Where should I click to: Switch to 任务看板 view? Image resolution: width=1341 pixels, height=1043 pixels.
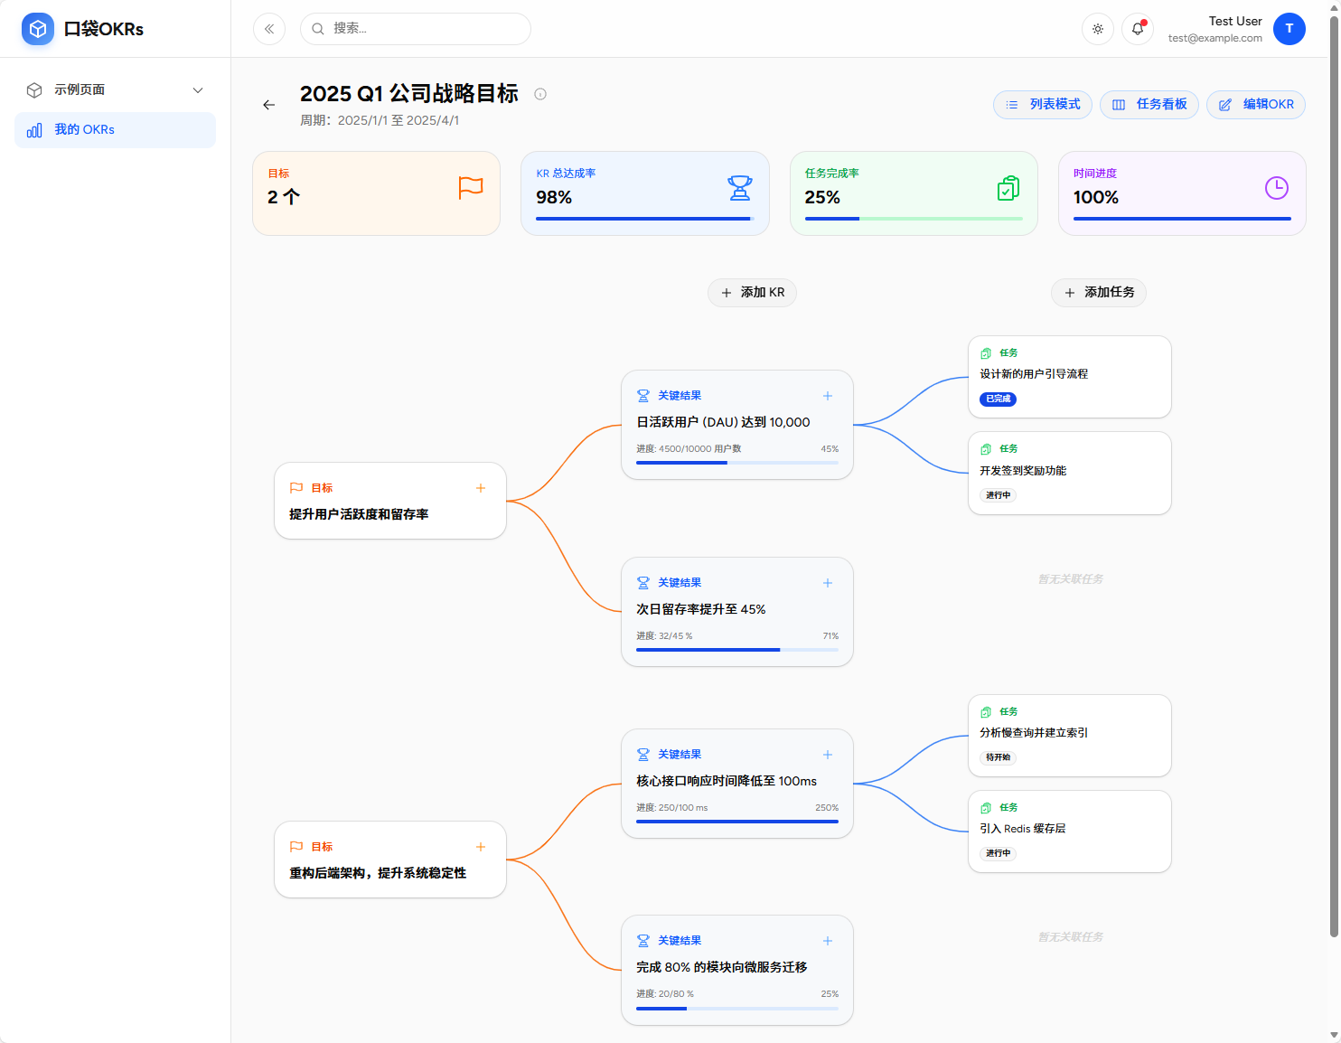click(1149, 105)
